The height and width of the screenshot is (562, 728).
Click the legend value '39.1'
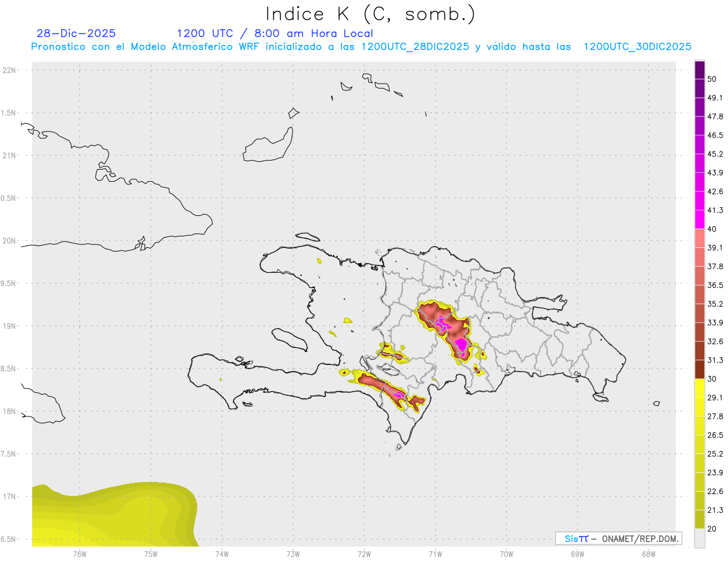coord(715,248)
